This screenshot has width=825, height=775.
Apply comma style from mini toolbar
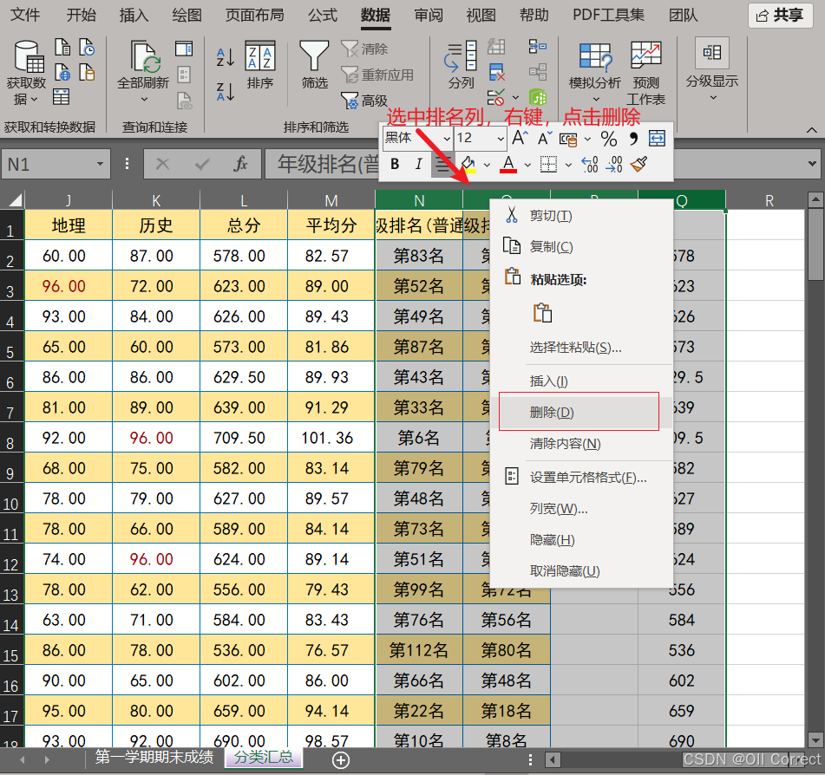click(x=633, y=139)
